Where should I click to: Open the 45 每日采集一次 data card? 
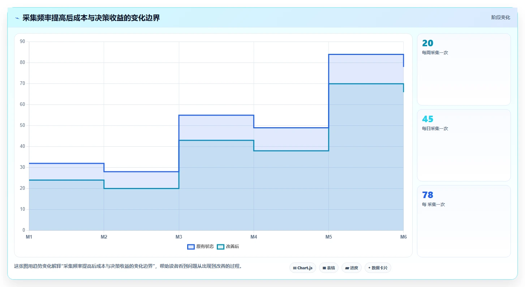pos(464,145)
